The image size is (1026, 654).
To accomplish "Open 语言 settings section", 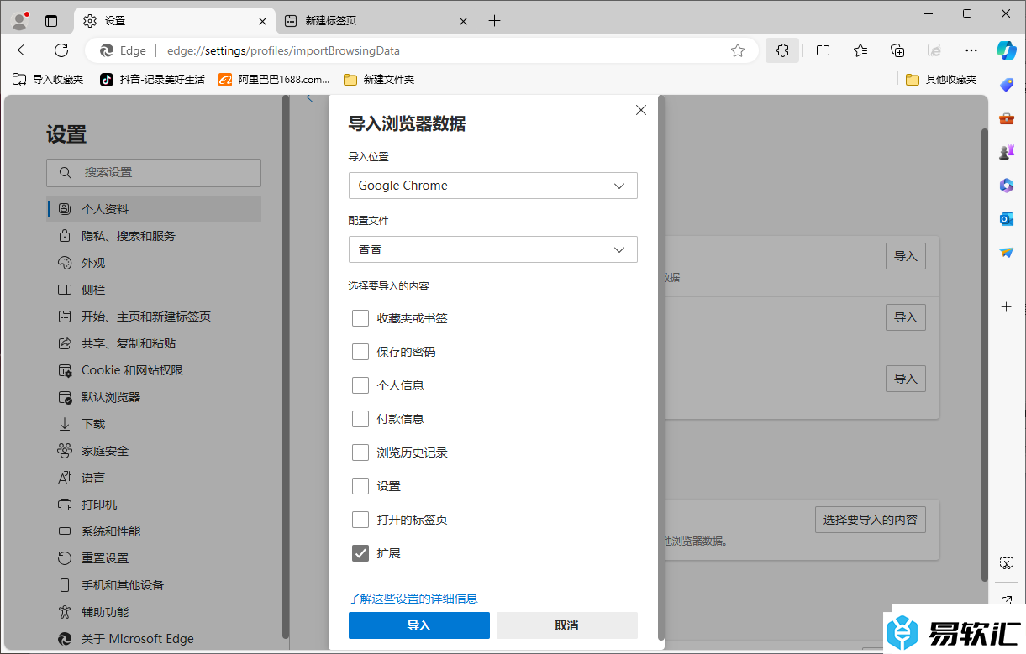I will coord(154,478).
